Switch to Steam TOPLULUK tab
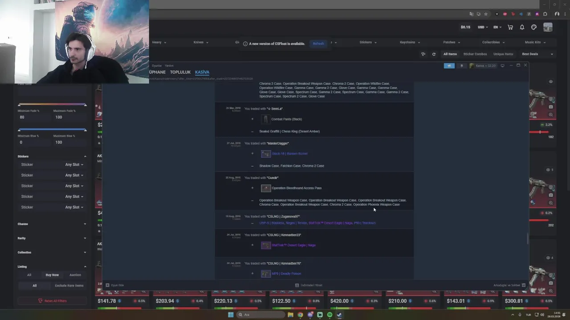 click(180, 72)
